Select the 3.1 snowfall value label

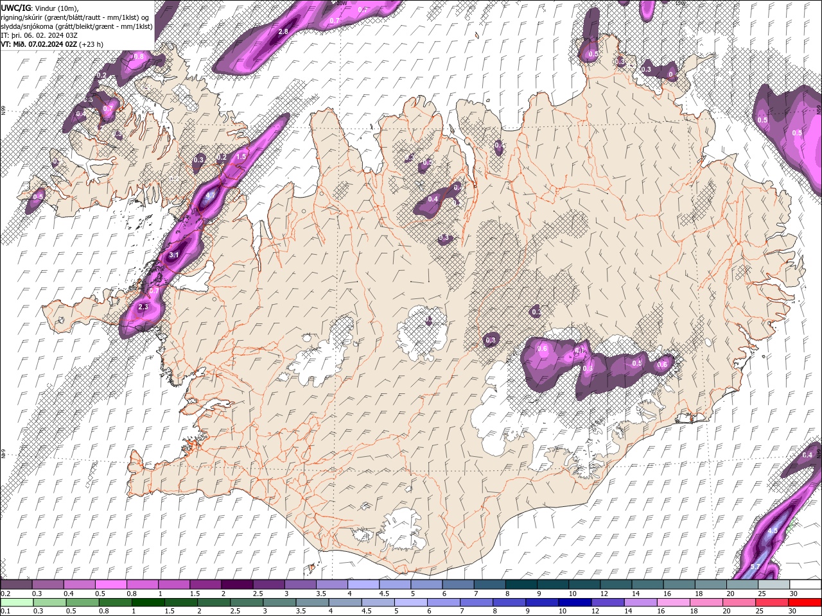click(x=173, y=255)
